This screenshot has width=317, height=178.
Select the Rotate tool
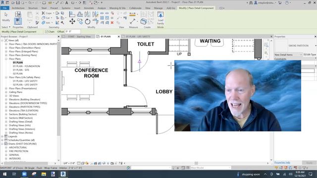pos(88,21)
